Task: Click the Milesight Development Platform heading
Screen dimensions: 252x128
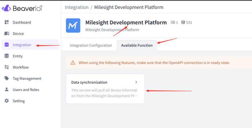Action: (126, 23)
